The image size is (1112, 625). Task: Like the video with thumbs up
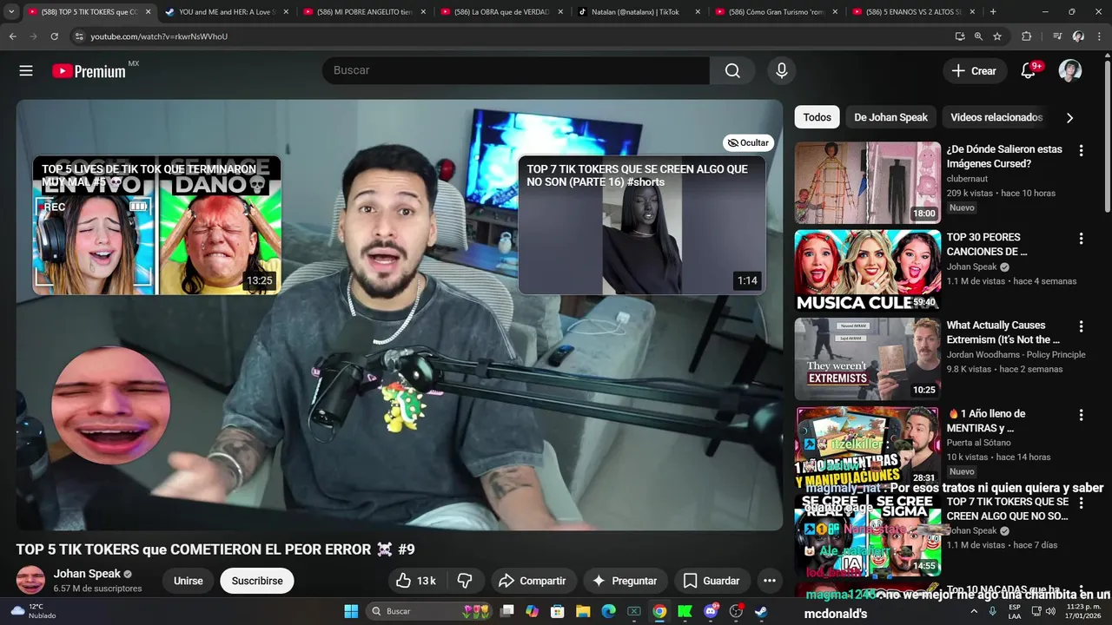coord(415,581)
